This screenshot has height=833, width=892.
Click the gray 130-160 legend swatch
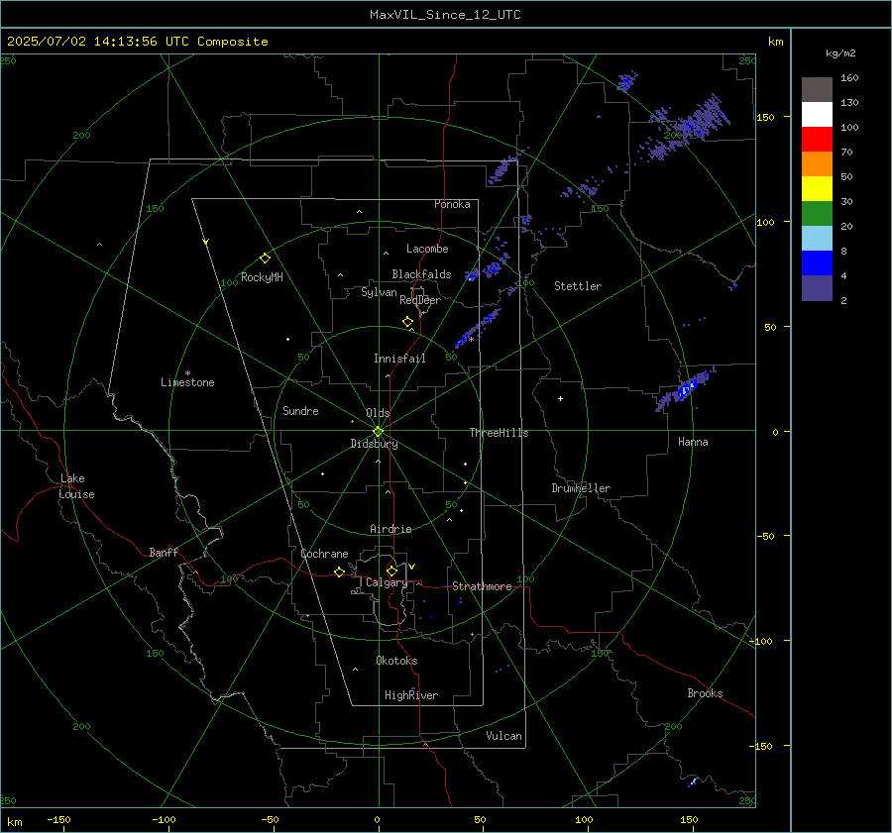pyautogui.click(x=817, y=90)
